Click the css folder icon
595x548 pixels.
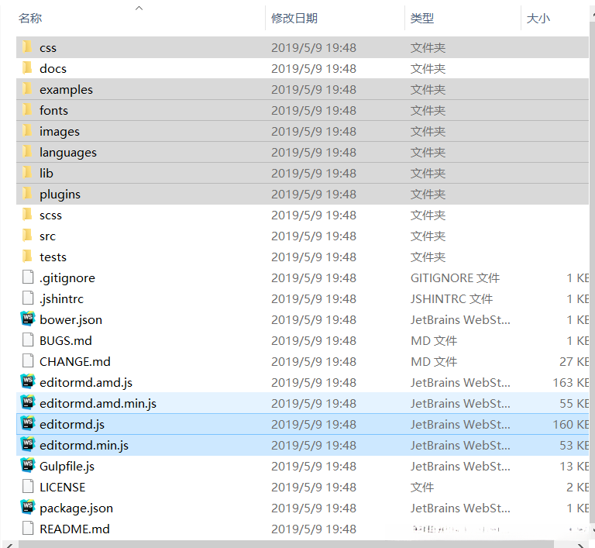tap(27, 47)
